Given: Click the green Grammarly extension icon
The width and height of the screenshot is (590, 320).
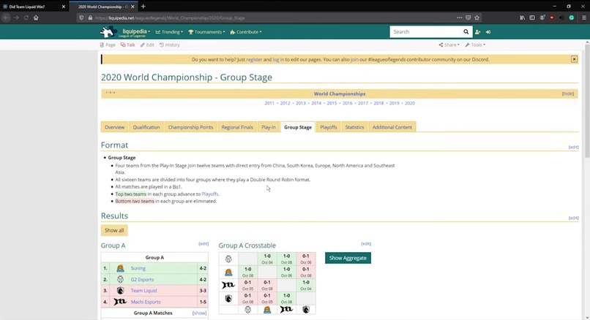Looking at the screenshot, I should (x=572, y=18).
